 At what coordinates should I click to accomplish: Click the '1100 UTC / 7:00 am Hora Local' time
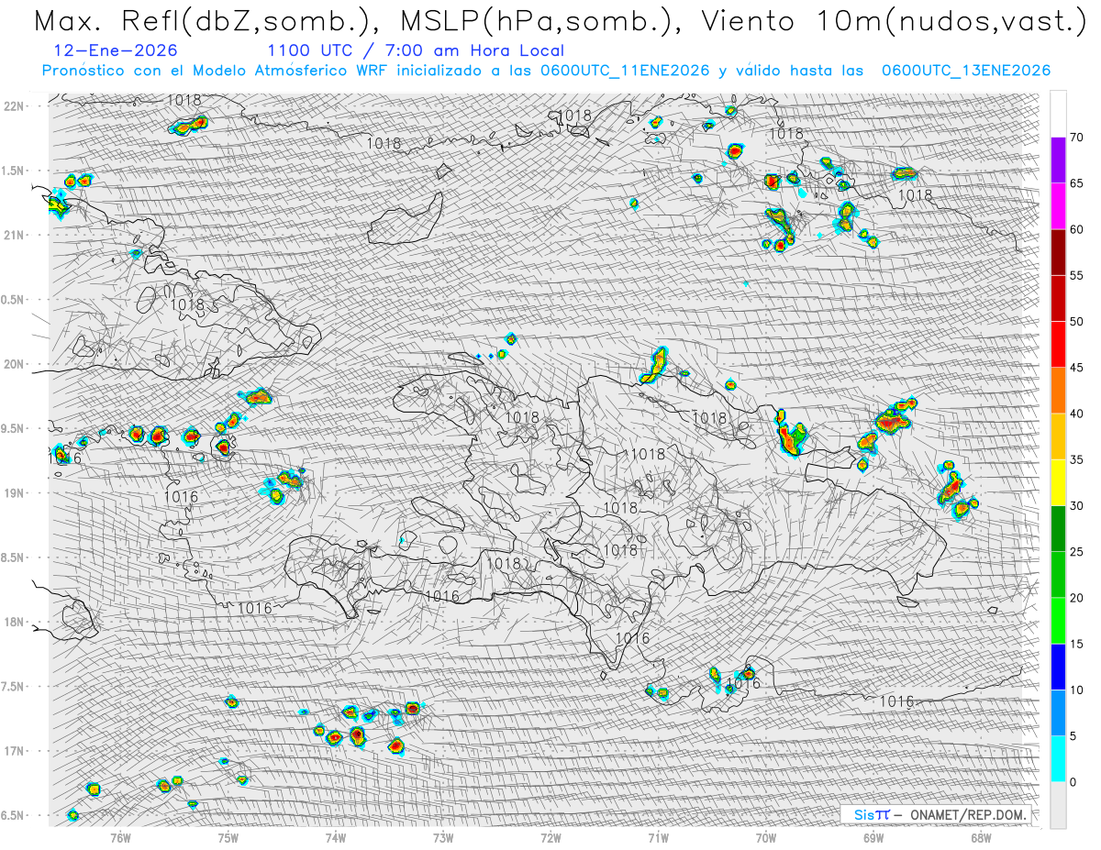[x=415, y=50]
